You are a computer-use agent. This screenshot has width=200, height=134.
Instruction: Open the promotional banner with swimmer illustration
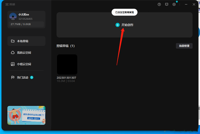pyautogui.click(x=27, y=115)
